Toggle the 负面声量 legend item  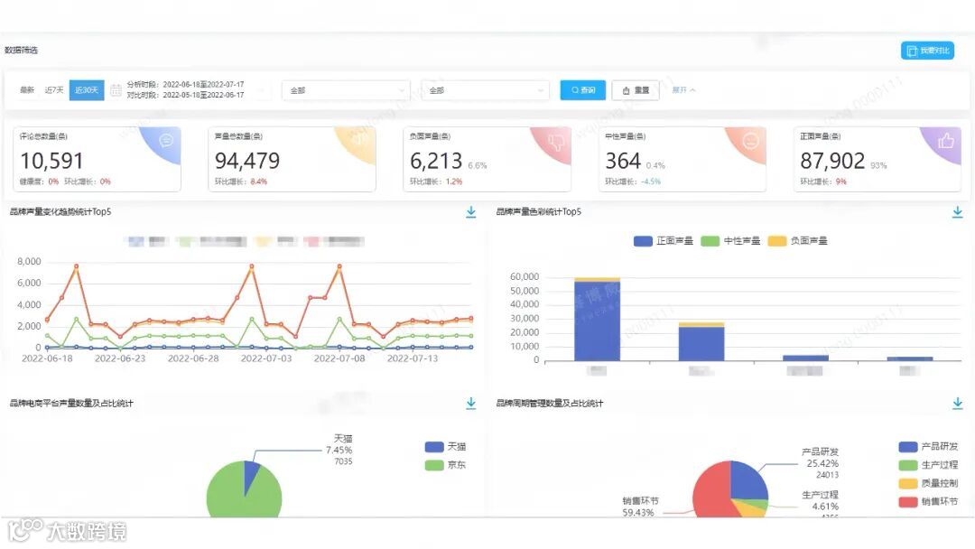(797, 240)
